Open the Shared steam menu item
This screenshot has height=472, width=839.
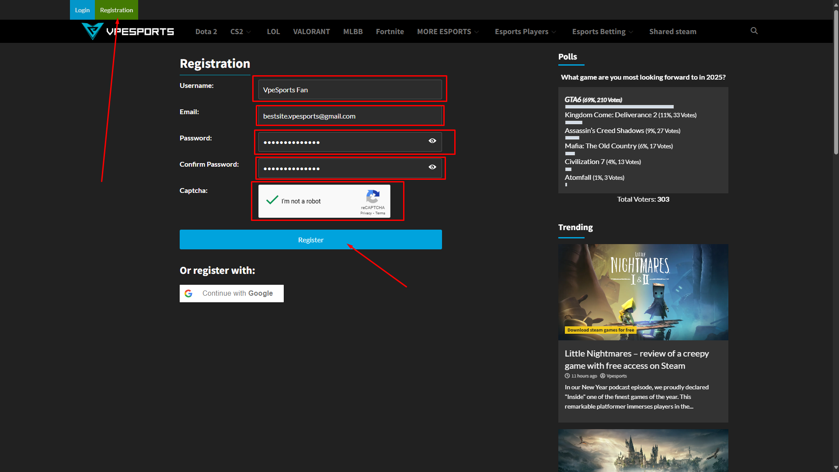point(672,31)
